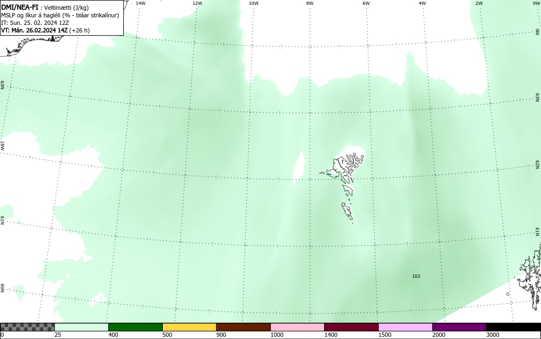Screen dimensions: 541x339
Task: Click the dark maroon 1400–1500 legend swatch
Action: 351,327
